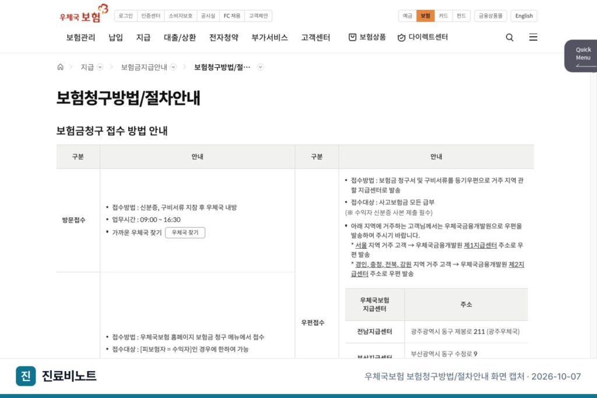This screenshot has height=398, width=597.
Task: Click the underlined 서울 text
Action: tap(361, 245)
